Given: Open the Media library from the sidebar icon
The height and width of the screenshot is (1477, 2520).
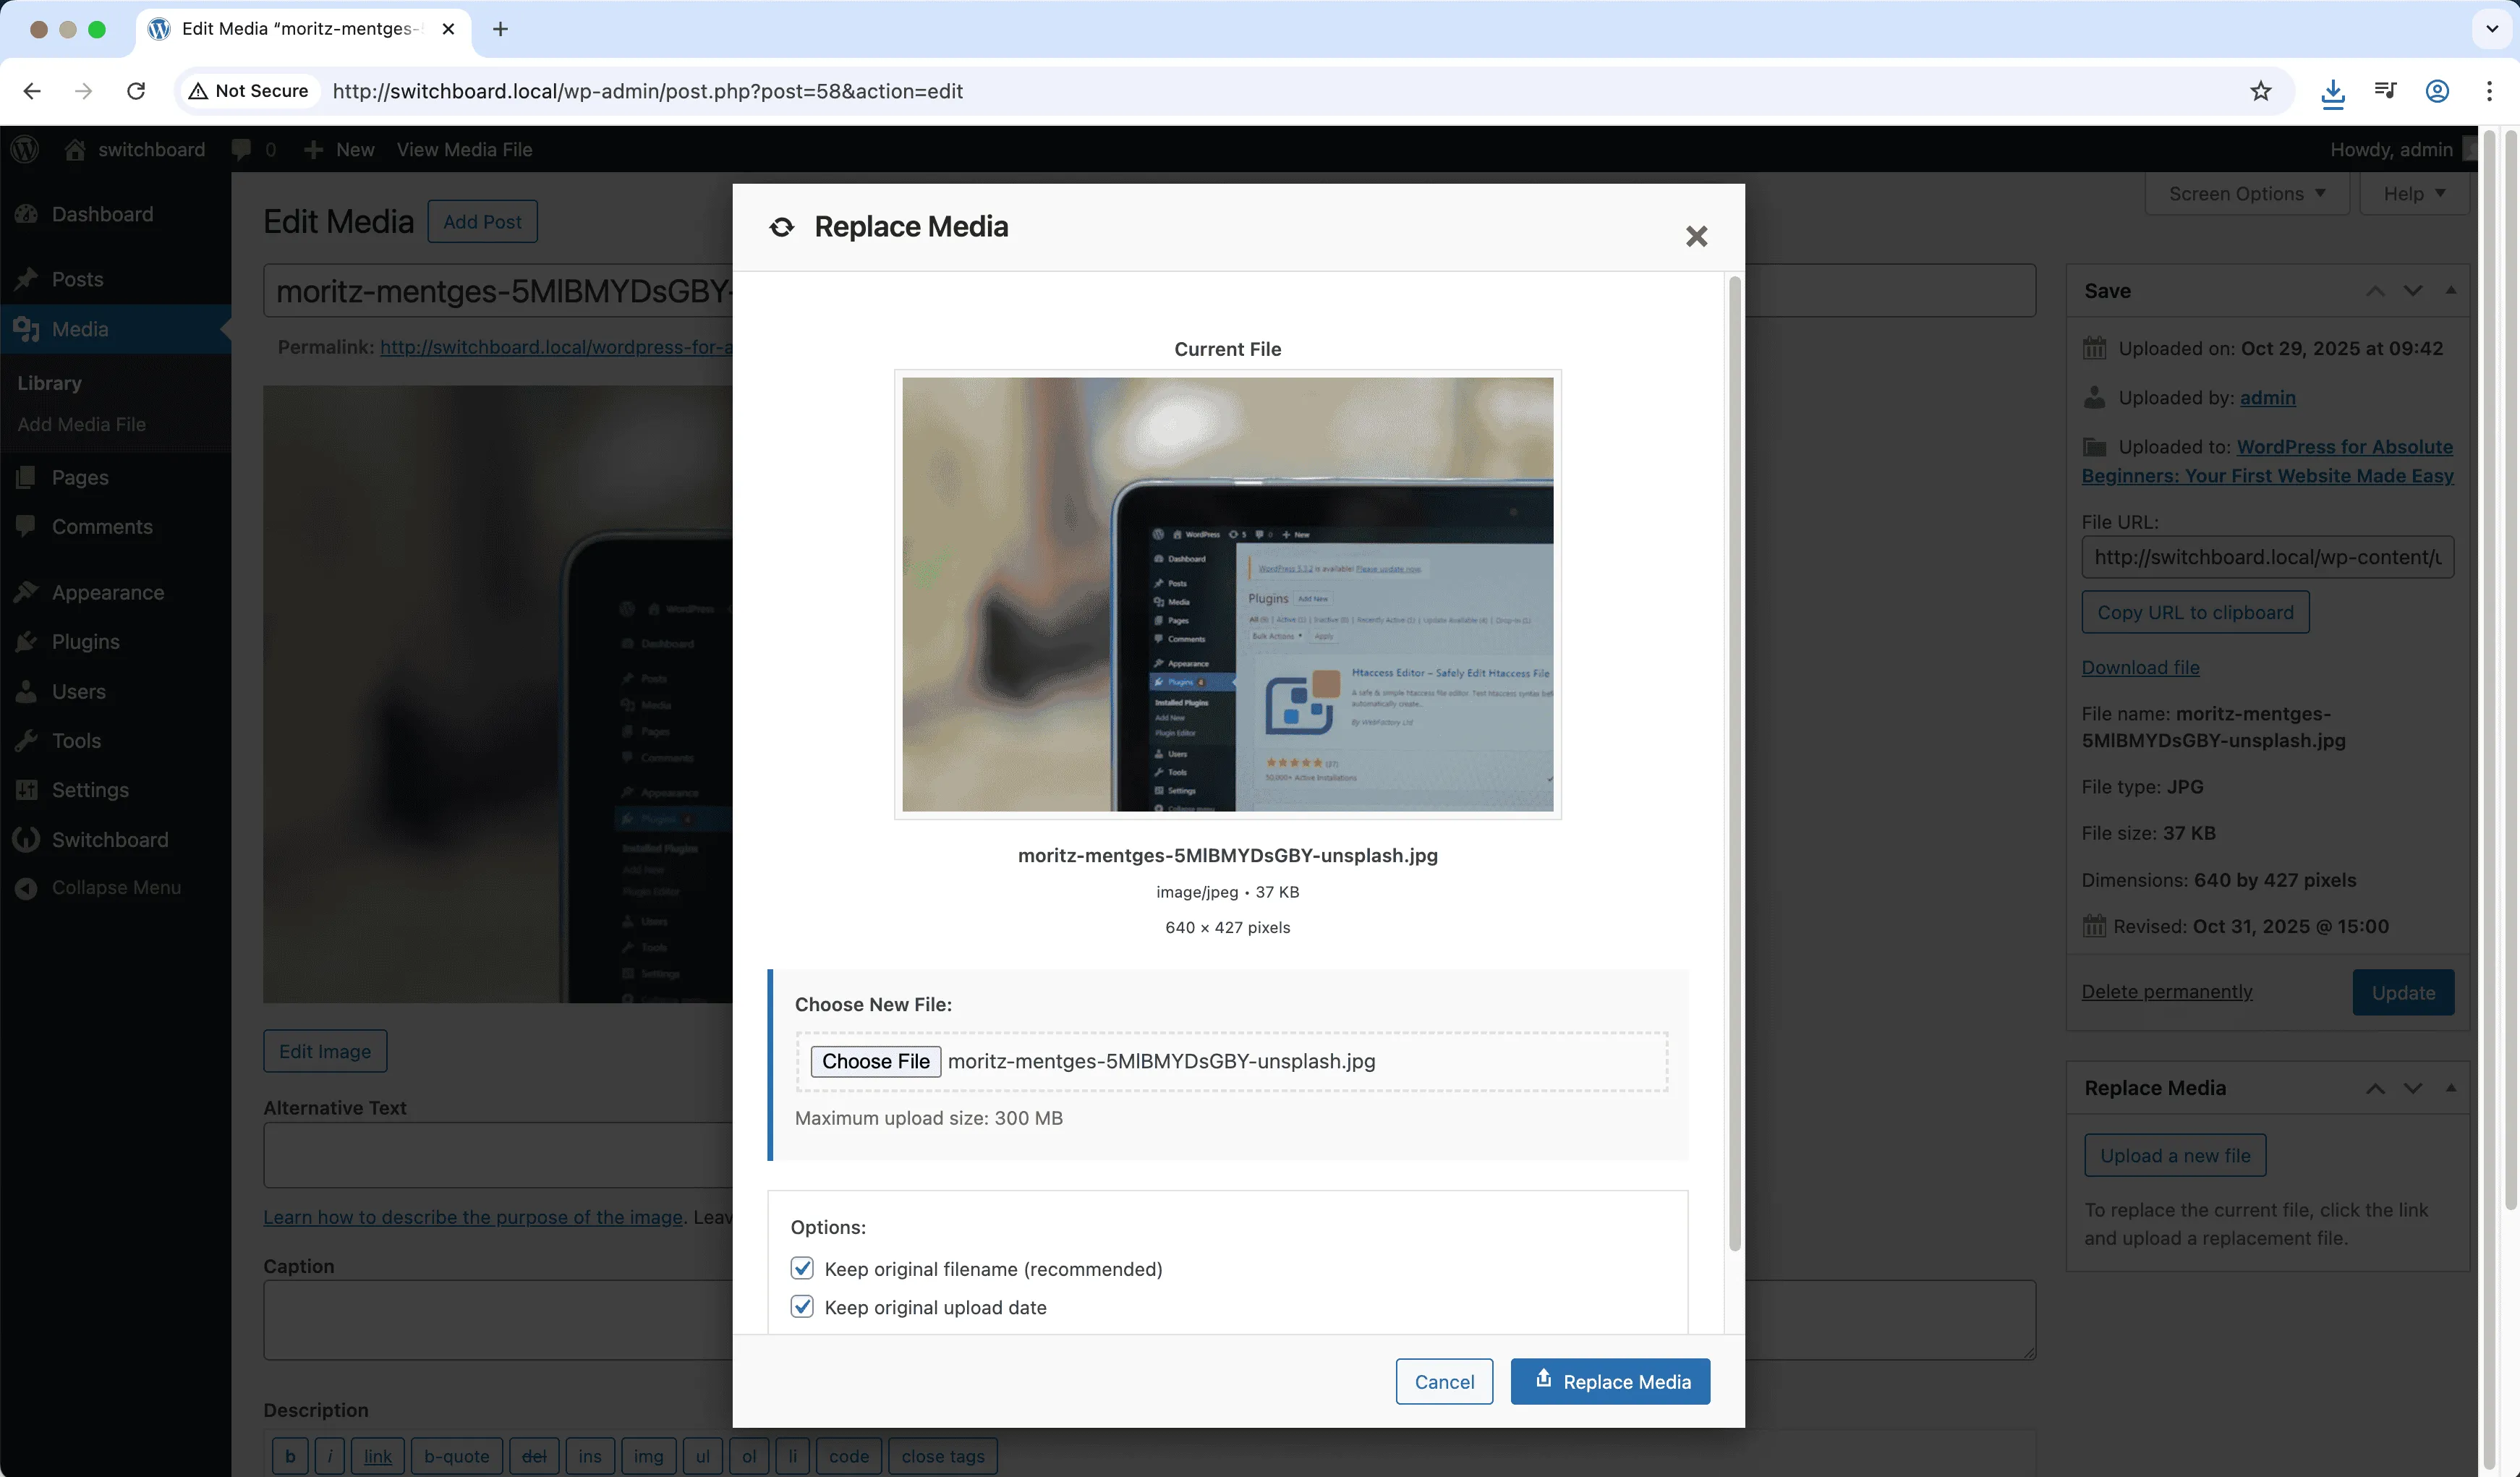Looking at the screenshot, I should [27, 329].
